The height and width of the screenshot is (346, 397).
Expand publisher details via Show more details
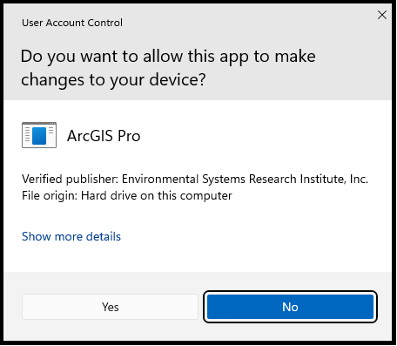tap(71, 236)
